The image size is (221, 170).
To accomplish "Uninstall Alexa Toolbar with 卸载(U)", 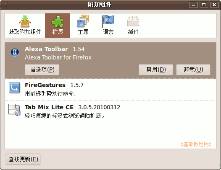I will pyautogui.click(x=193, y=70).
